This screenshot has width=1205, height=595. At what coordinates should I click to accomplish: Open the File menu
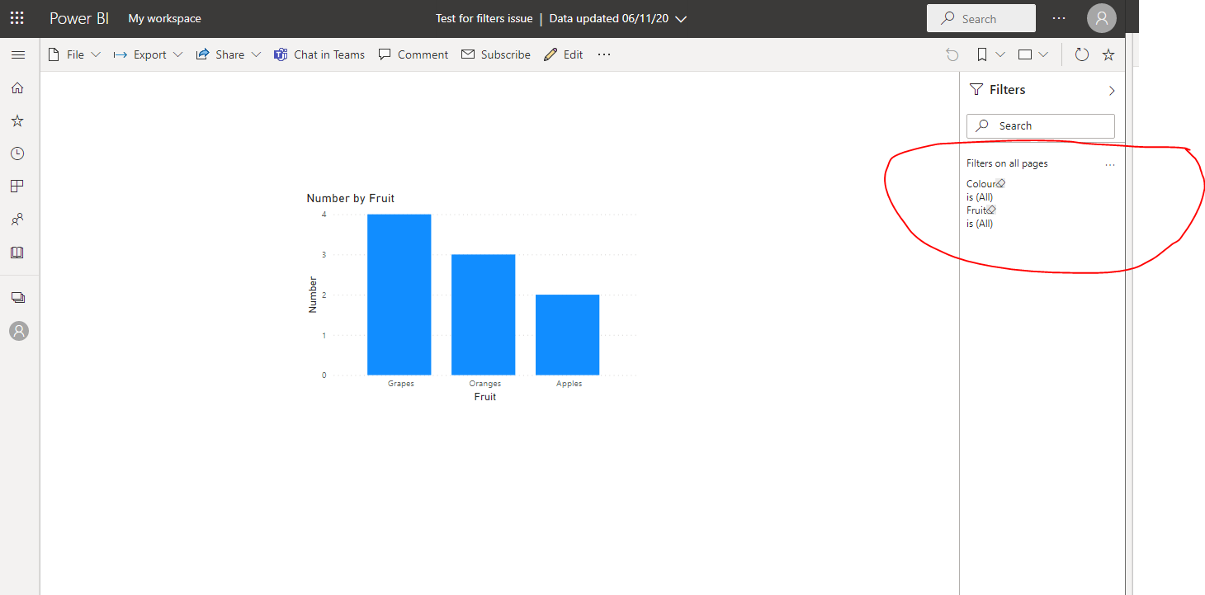click(x=74, y=54)
